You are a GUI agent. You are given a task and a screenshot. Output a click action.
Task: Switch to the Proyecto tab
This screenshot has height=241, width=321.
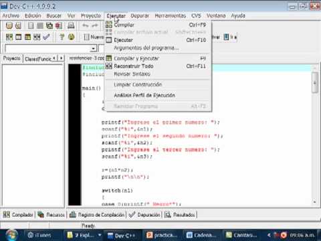click(x=11, y=58)
